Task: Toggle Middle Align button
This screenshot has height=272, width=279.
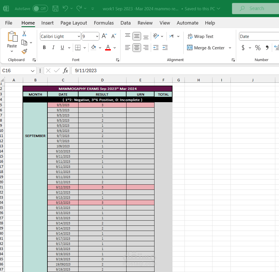Action: (137, 36)
